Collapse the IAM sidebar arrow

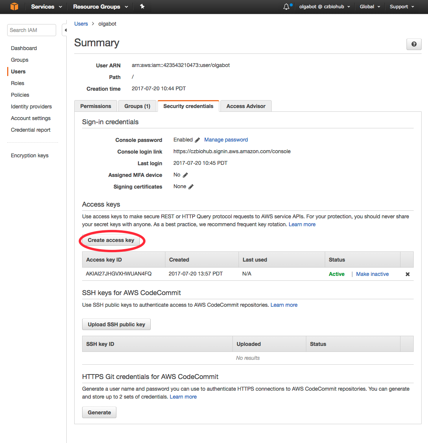click(66, 30)
